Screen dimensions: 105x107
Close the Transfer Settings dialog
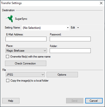[x=101, y=3]
